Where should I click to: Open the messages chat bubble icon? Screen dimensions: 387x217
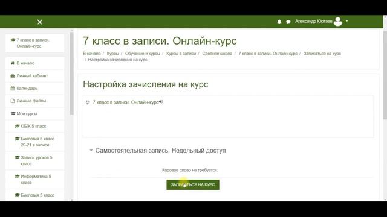click(288, 22)
